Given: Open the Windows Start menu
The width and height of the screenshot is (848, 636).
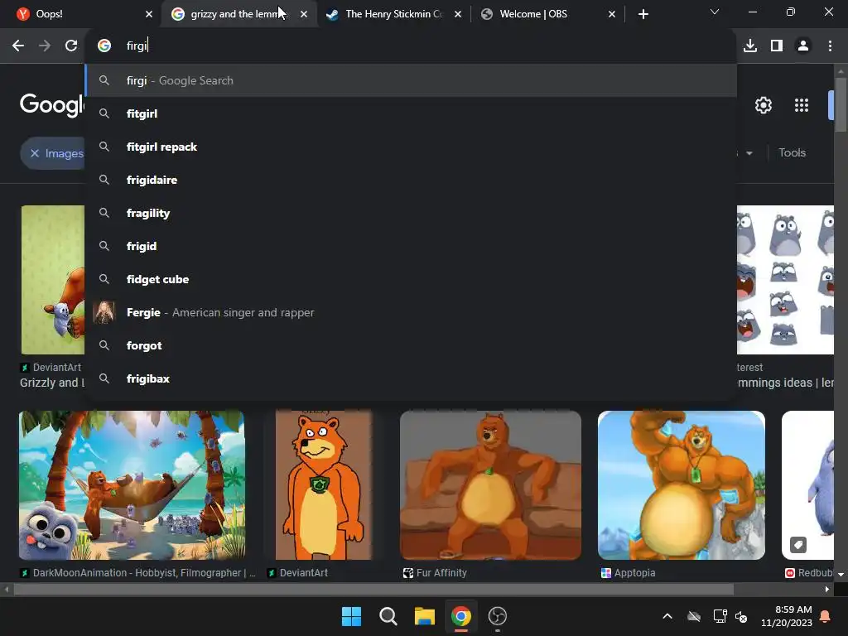Looking at the screenshot, I should (x=351, y=616).
